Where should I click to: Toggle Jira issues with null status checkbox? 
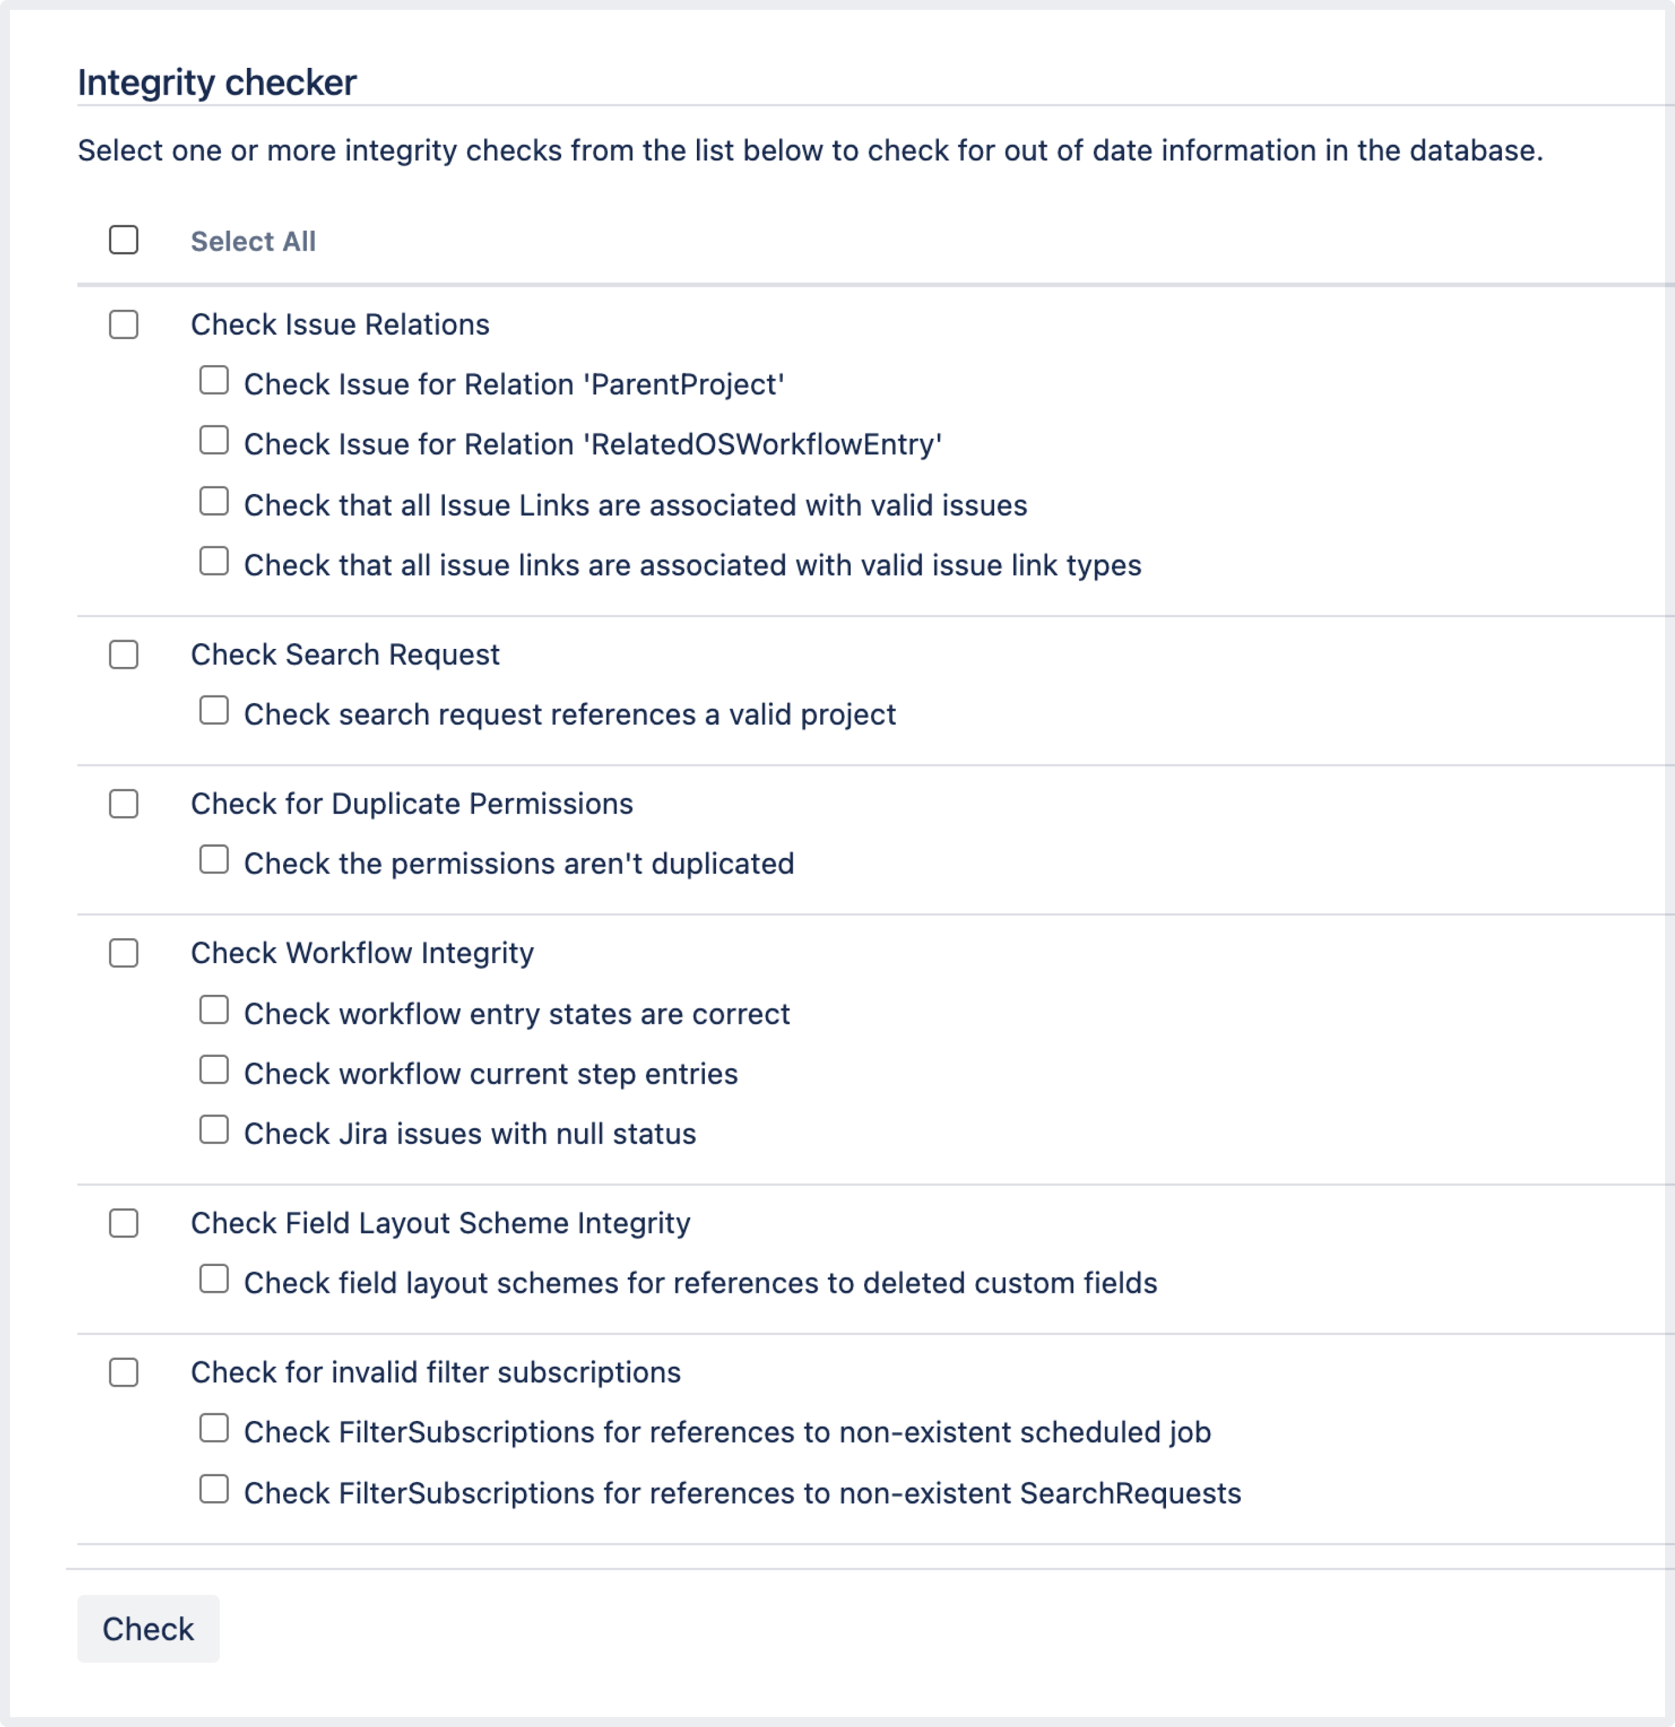213,1130
